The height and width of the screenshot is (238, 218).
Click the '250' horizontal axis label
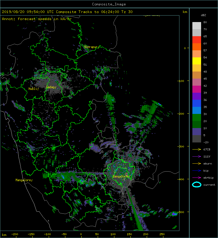(x=162, y=234)
